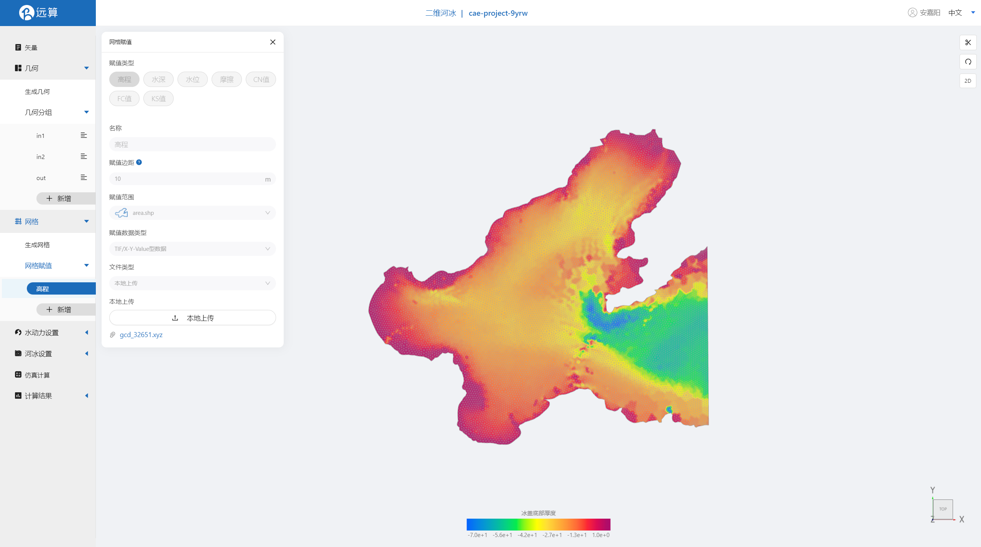This screenshot has width=981, height=547.
Task: Click the user avatar icon
Action: (912, 13)
